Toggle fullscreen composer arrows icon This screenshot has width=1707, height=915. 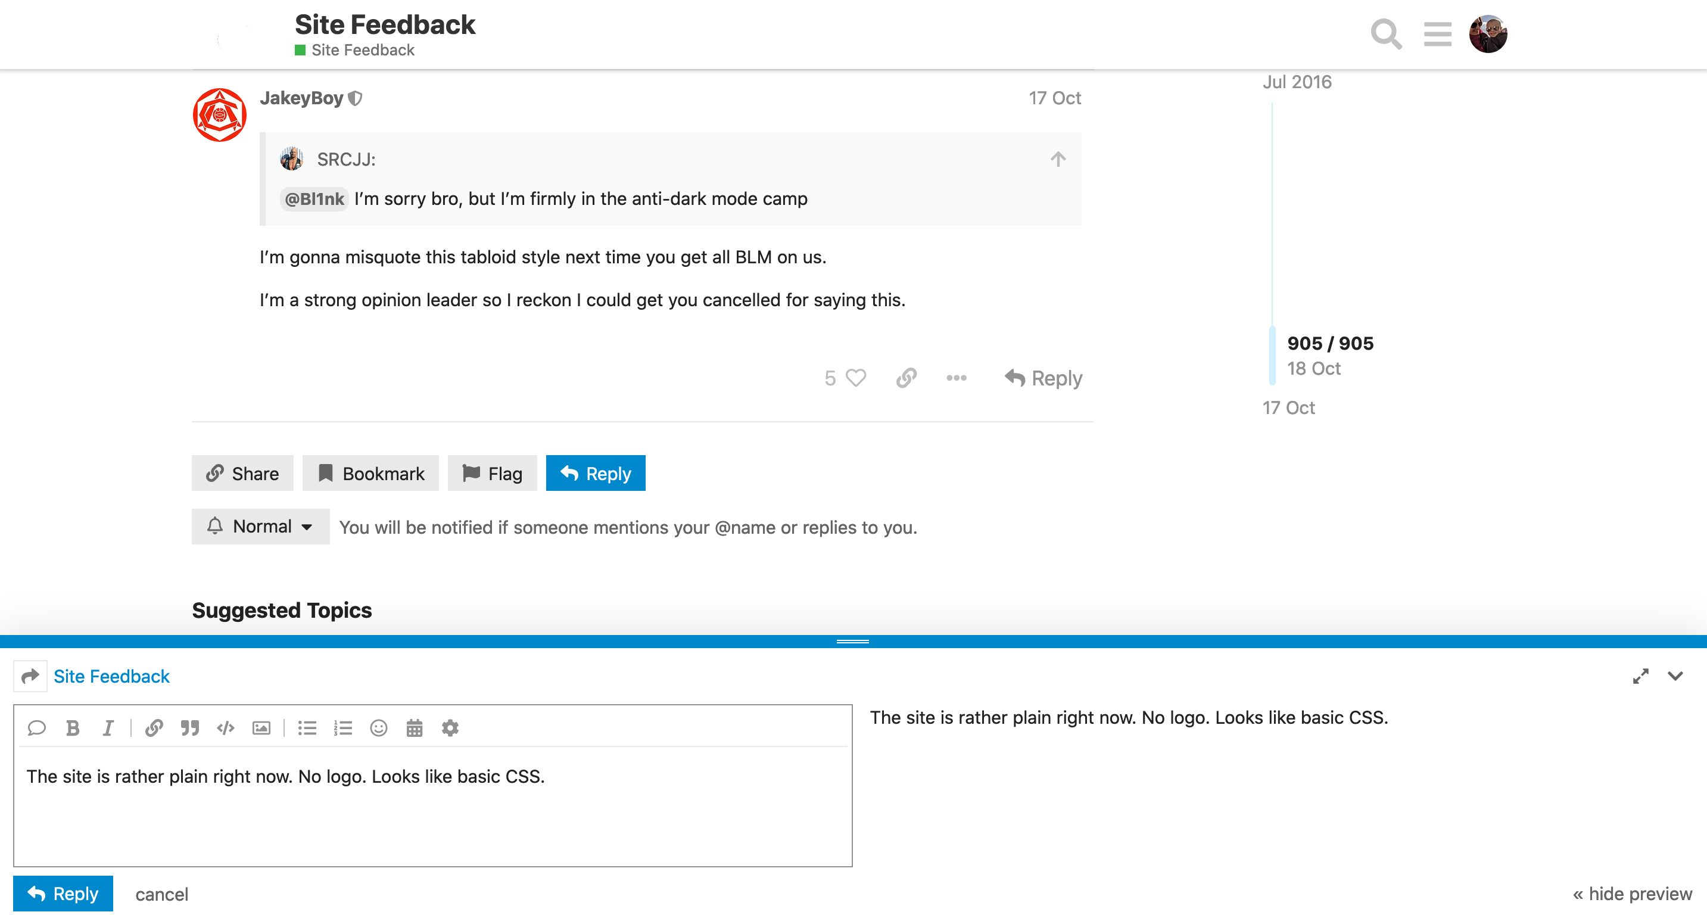(1640, 677)
